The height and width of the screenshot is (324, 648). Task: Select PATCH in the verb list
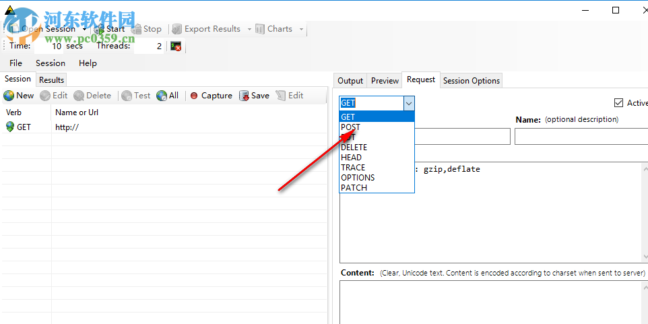point(377,188)
